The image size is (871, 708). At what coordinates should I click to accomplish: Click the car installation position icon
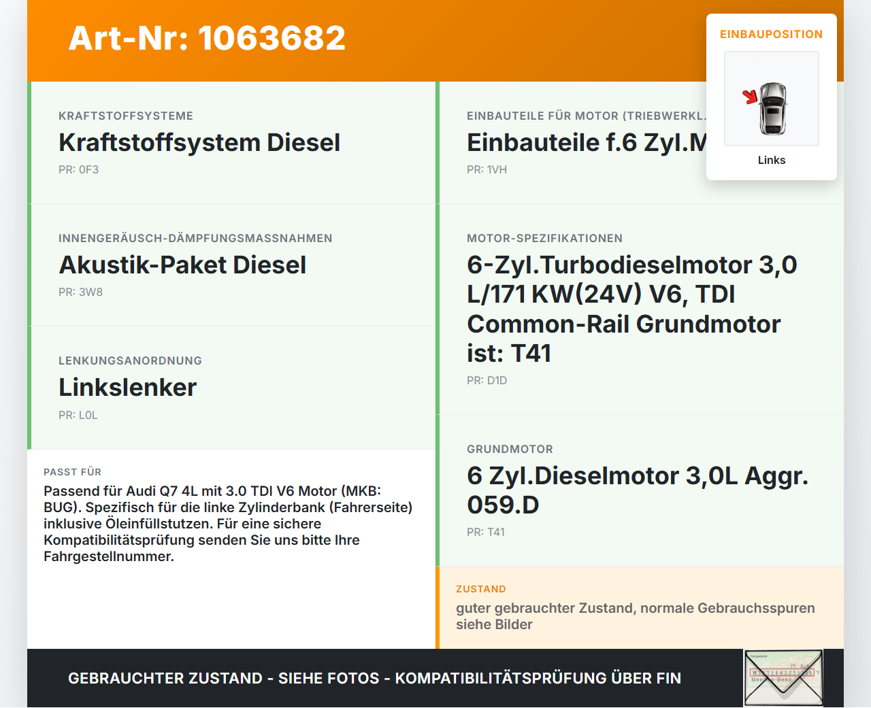coord(772,99)
